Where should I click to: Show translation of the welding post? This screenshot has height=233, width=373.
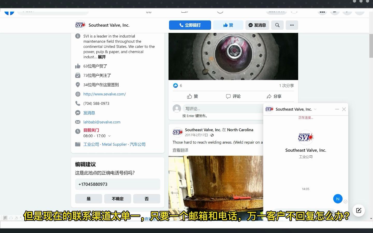pos(181,150)
